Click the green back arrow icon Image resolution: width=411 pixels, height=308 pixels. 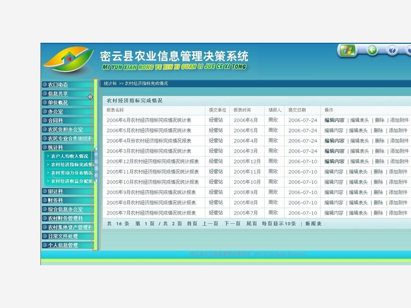coord(372,50)
